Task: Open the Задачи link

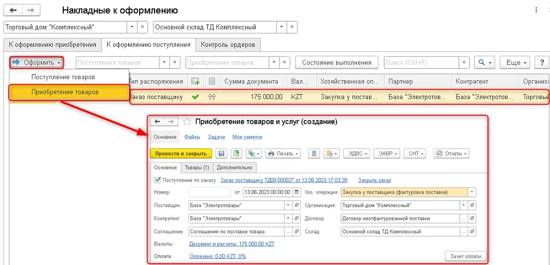Action: click(216, 137)
